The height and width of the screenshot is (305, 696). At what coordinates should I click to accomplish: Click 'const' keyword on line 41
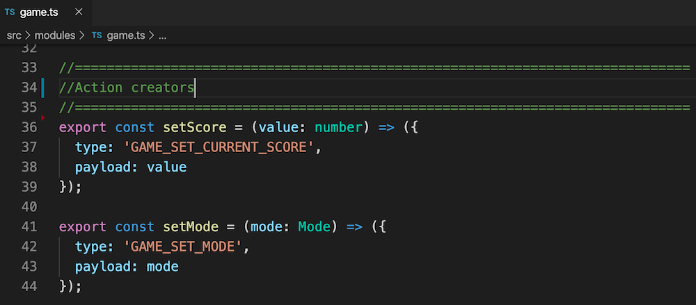pos(134,227)
